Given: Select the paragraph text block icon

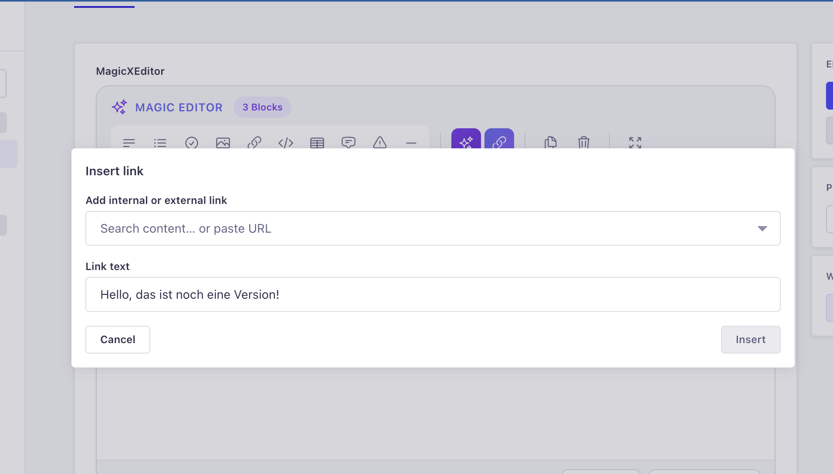Looking at the screenshot, I should pos(129,142).
